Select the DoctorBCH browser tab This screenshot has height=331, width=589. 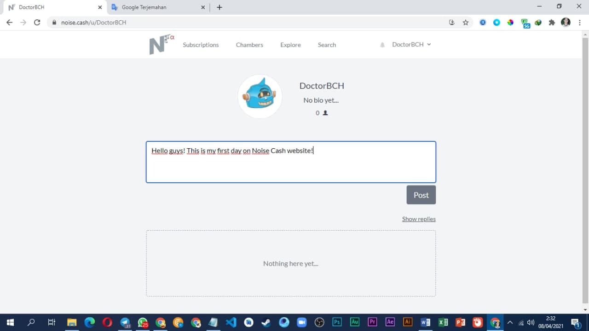[54, 7]
